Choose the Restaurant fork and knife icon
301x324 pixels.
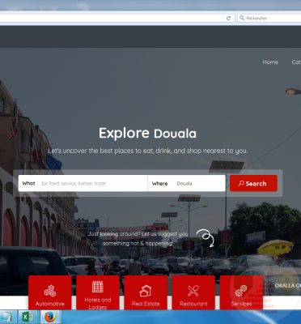193,291
